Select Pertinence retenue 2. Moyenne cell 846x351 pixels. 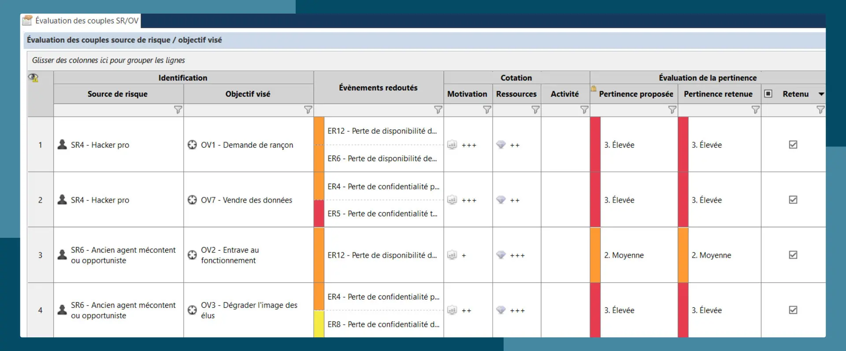(x=720, y=255)
